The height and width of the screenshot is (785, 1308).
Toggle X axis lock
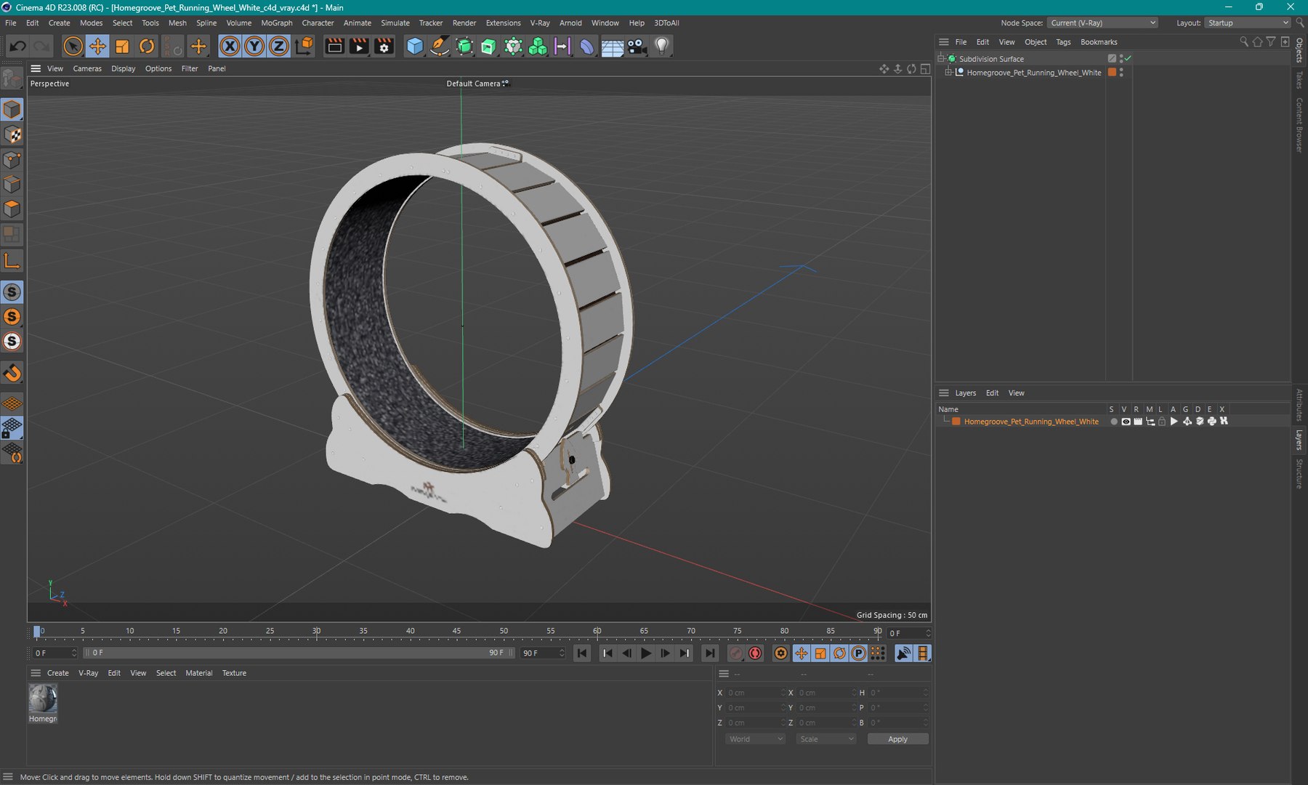[x=230, y=47]
